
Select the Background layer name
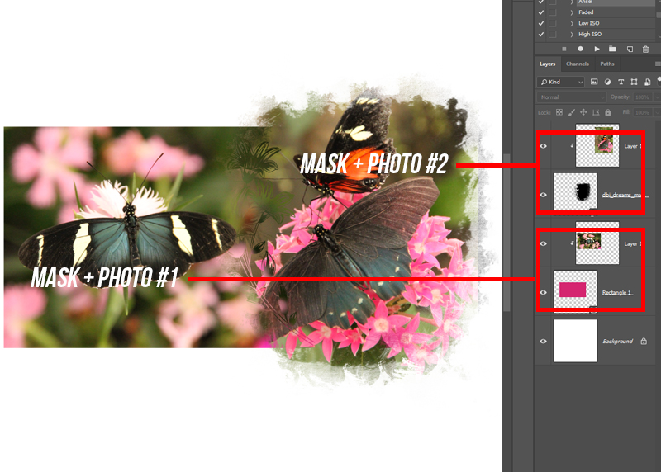[x=617, y=341]
